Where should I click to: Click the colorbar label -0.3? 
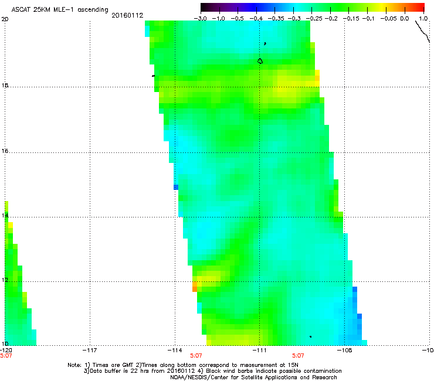294,19
